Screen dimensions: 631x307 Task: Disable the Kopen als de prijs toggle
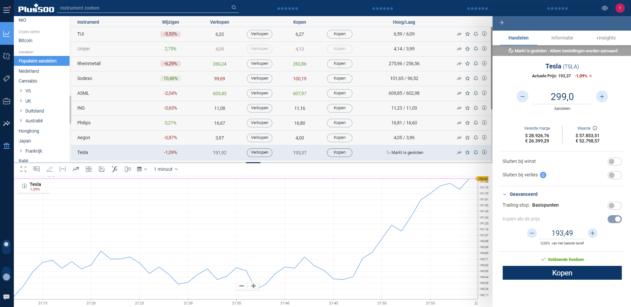(614, 219)
